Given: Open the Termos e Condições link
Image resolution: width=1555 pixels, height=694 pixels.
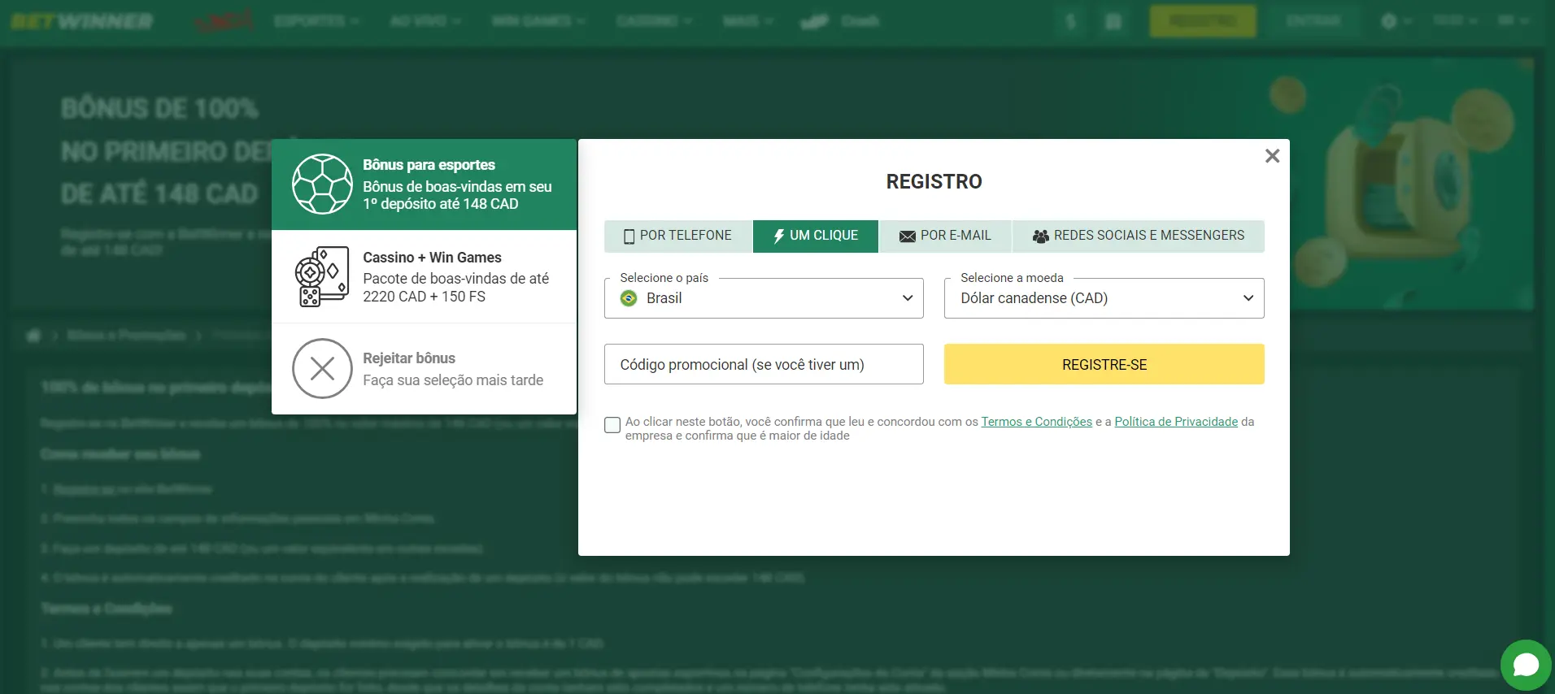Looking at the screenshot, I should [x=1036, y=422].
